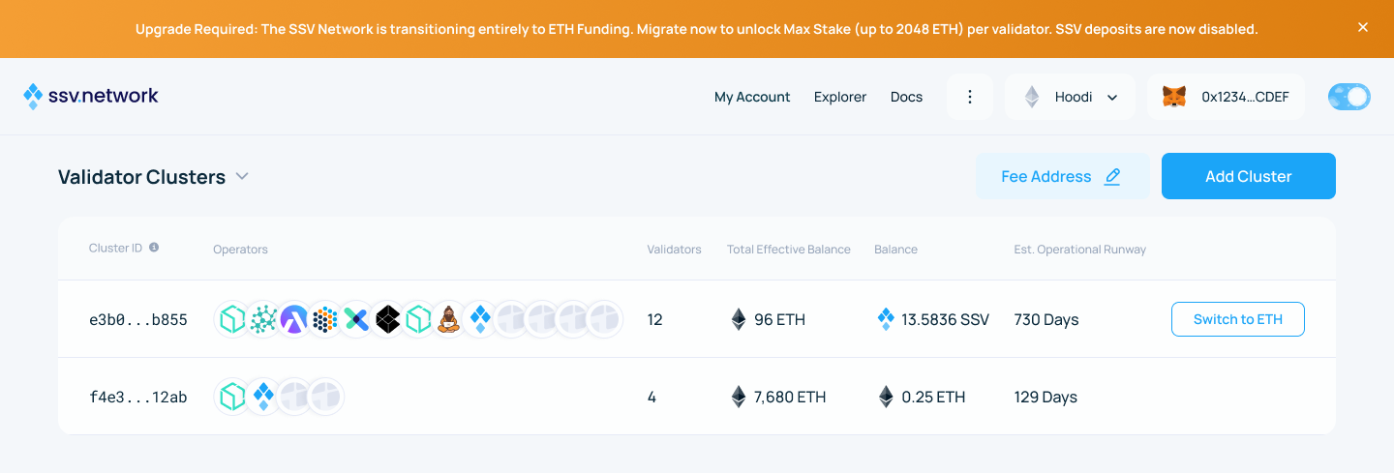Click the meditating bearded man operator icon
Image resolution: width=1394 pixels, height=473 pixels.
point(449,319)
